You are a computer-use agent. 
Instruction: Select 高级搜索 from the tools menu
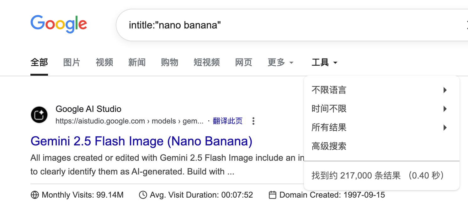pos(329,146)
